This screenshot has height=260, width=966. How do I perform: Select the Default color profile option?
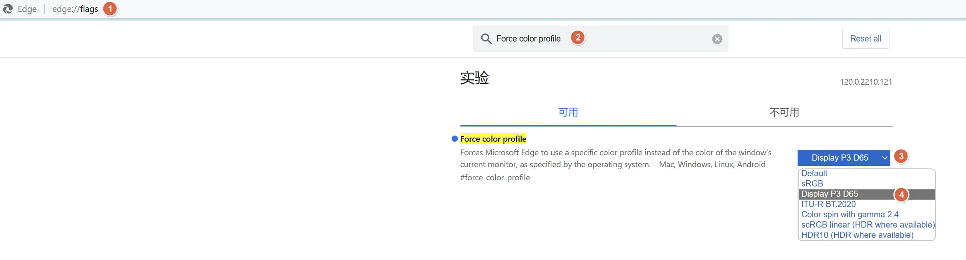(x=814, y=173)
